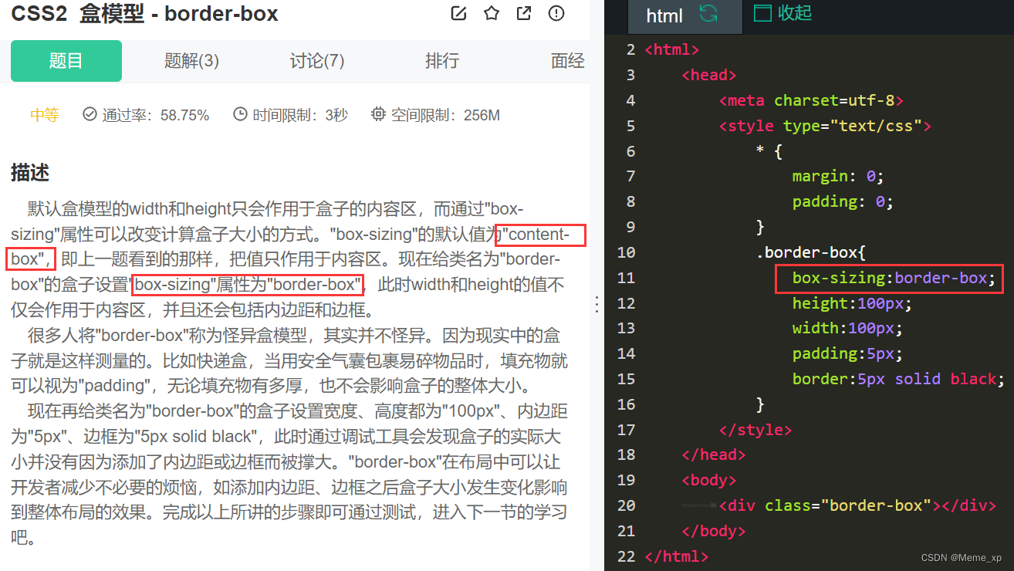The image size is (1014, 571).
Task: Click the time limit clock icon
Action: point(240,114)
